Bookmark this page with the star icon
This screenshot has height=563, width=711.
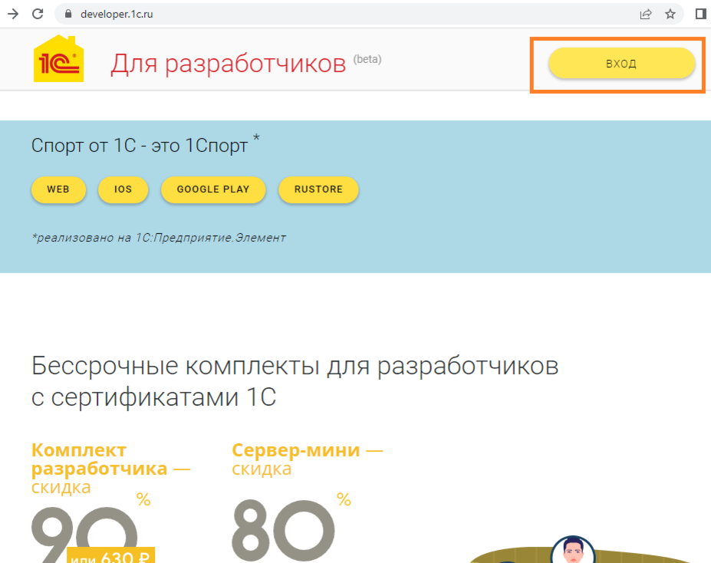point(670,14)
